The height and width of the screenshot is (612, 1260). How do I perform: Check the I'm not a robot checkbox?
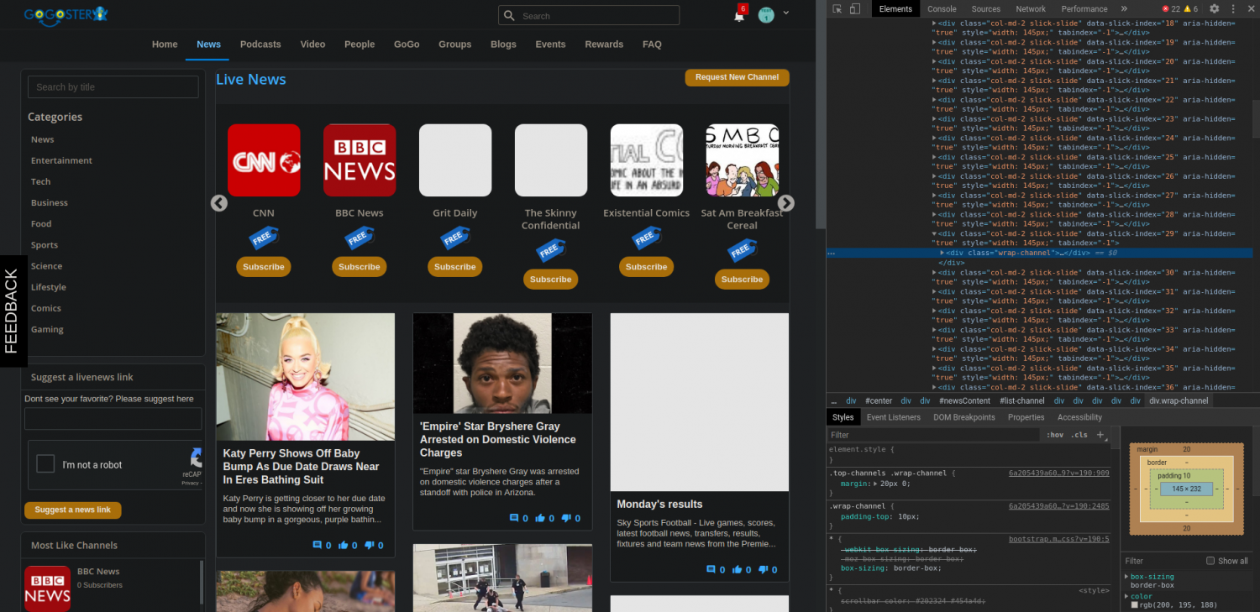pyautogui.click(x=46, y=464)
